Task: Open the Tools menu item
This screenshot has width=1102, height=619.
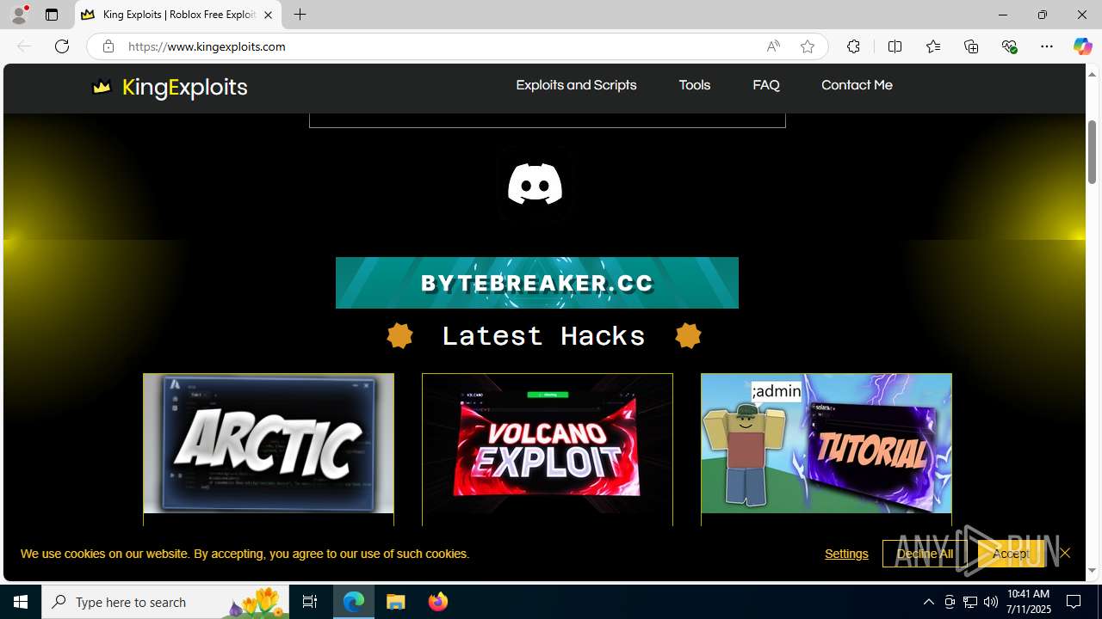Action: [x=694, y=85]
